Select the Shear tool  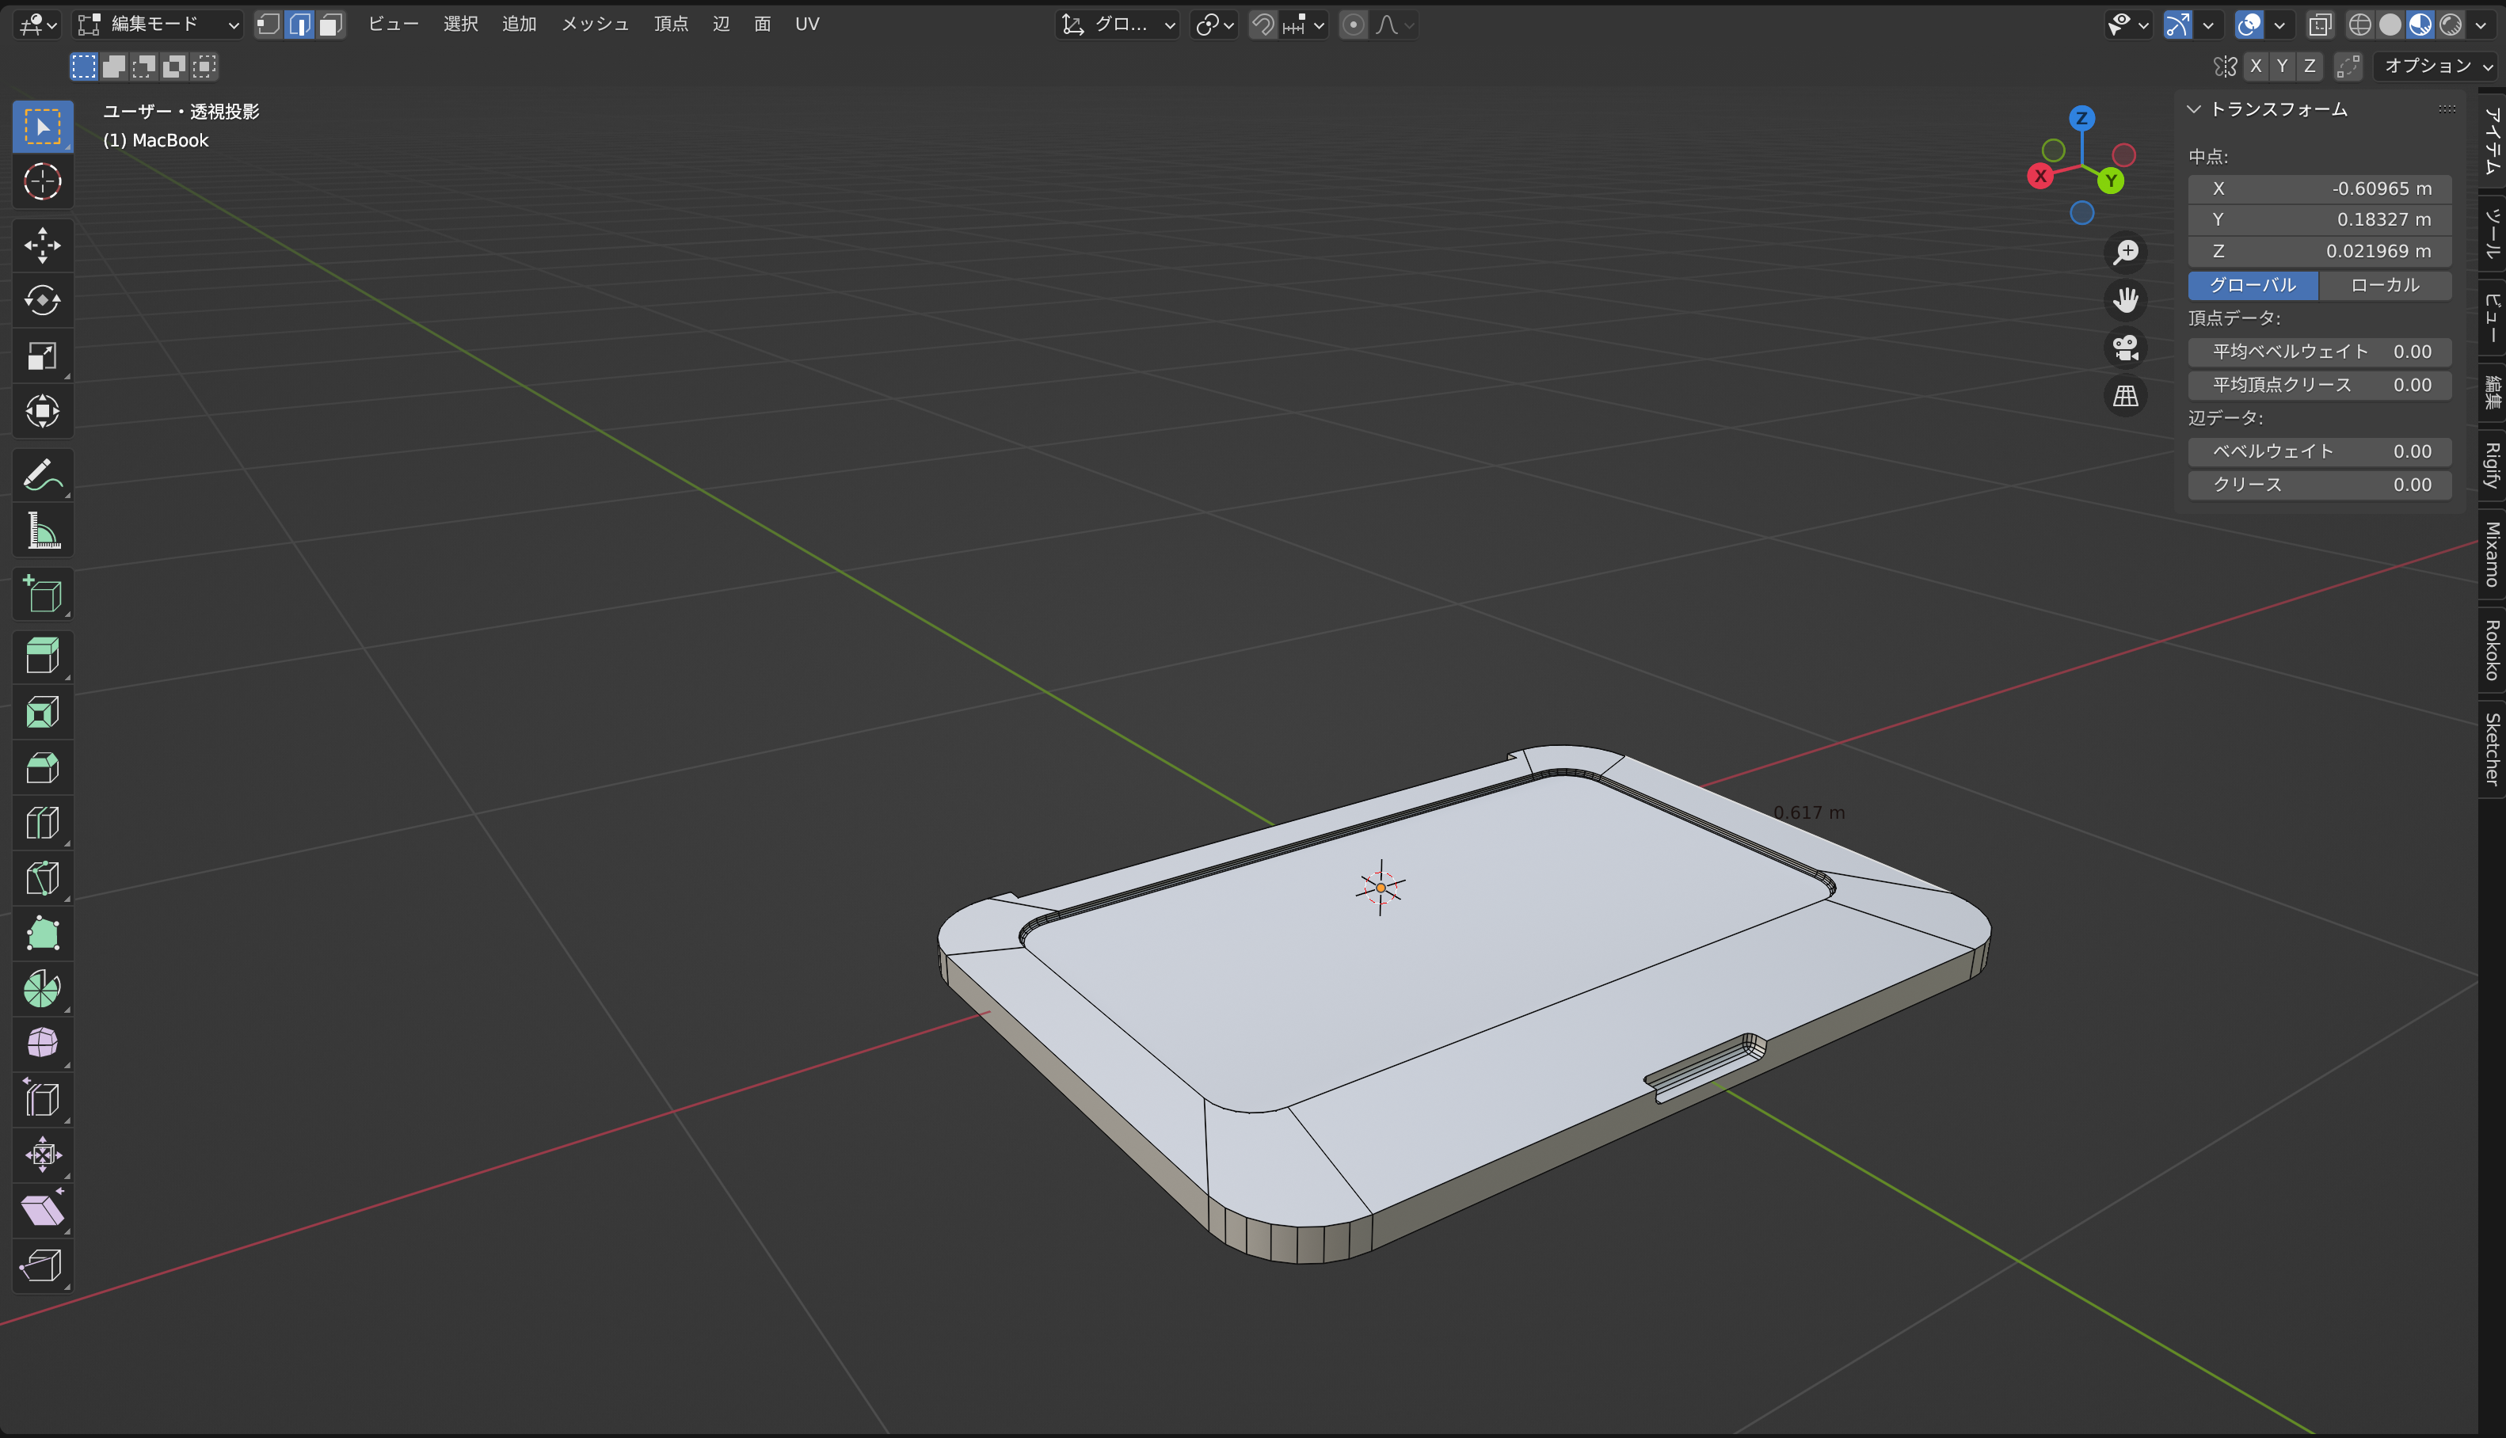(43, 1210)
